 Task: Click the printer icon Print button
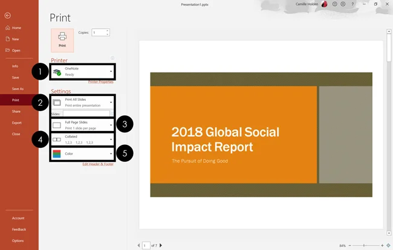[x=62, y=40]
